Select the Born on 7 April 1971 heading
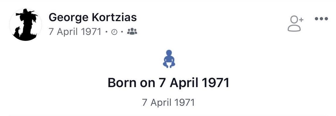The width and height of the screenshot is (336, 116). coord(168,83)
